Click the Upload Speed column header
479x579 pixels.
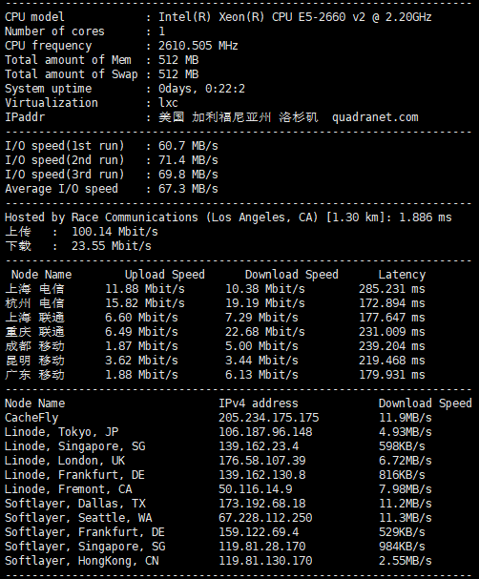pos(165,275)
